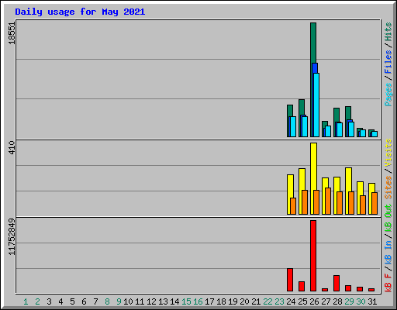Click day 19 on the x-axis
The width and height of the screenshot is (397, 310).
(x=233, y=301)
